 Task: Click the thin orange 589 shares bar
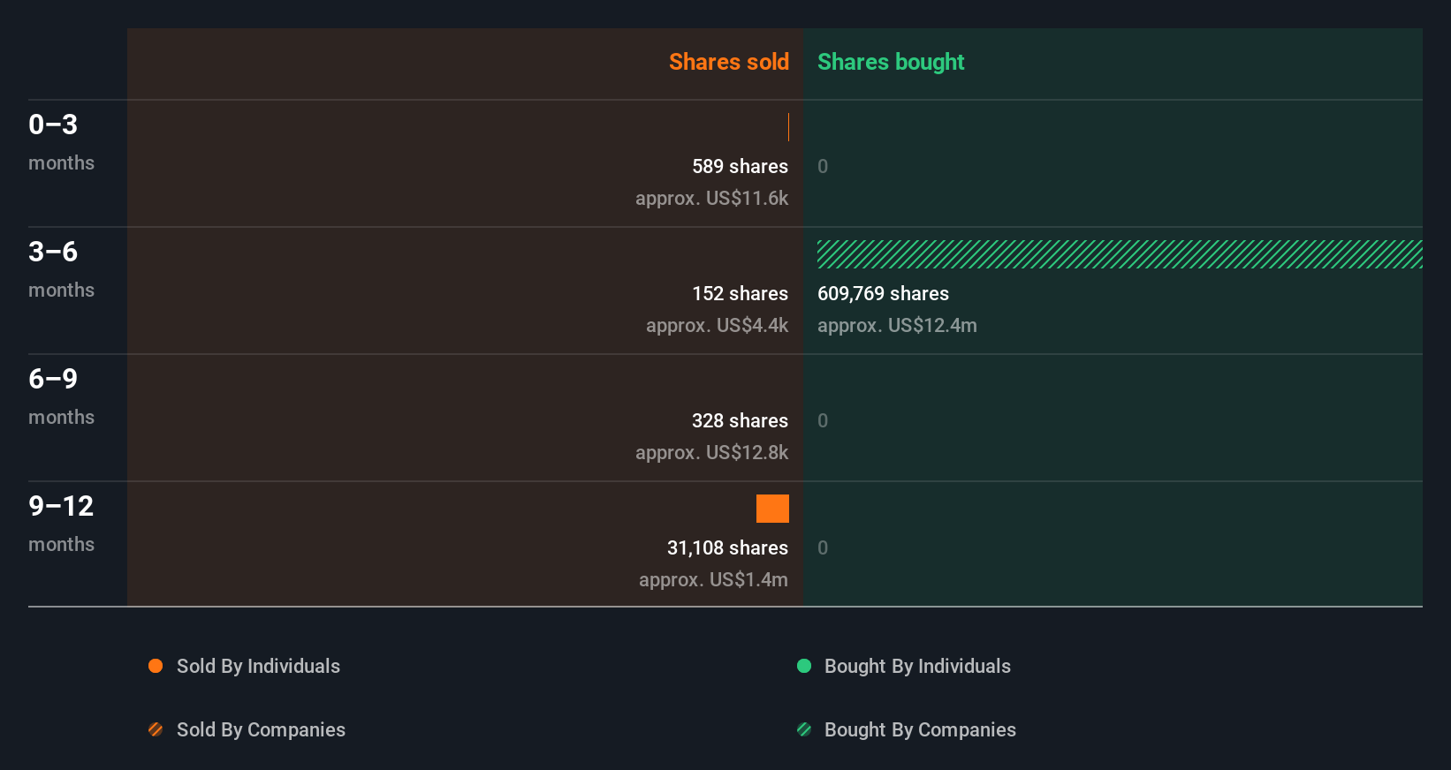pyautogui.click(x=788, y=127)
